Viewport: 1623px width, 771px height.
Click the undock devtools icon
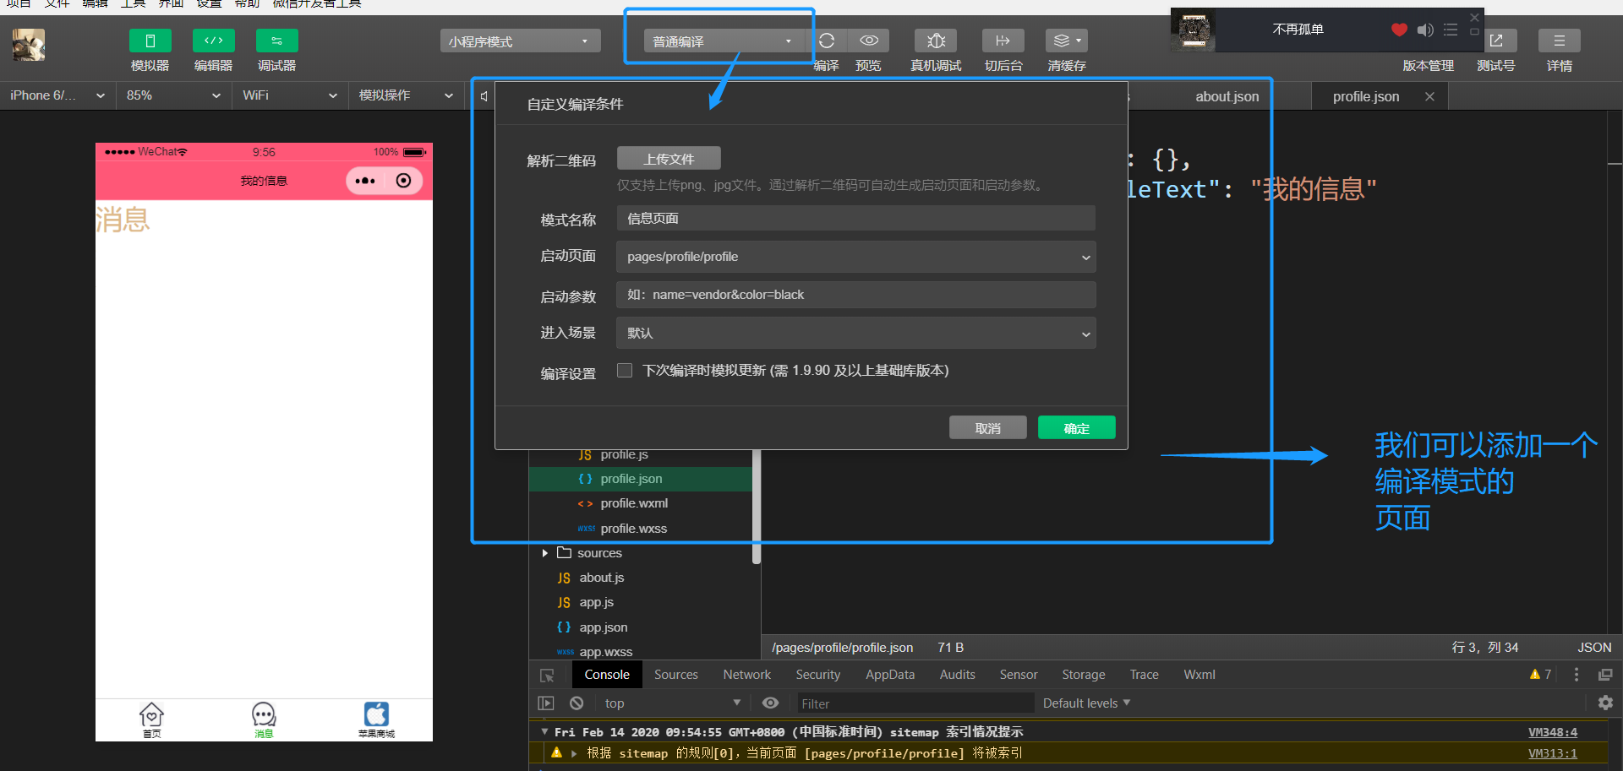click(x=1605, y=675)
